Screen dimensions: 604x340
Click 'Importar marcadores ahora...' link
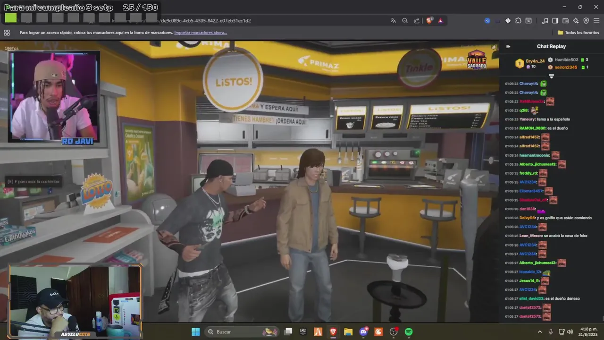coord(201,33)
